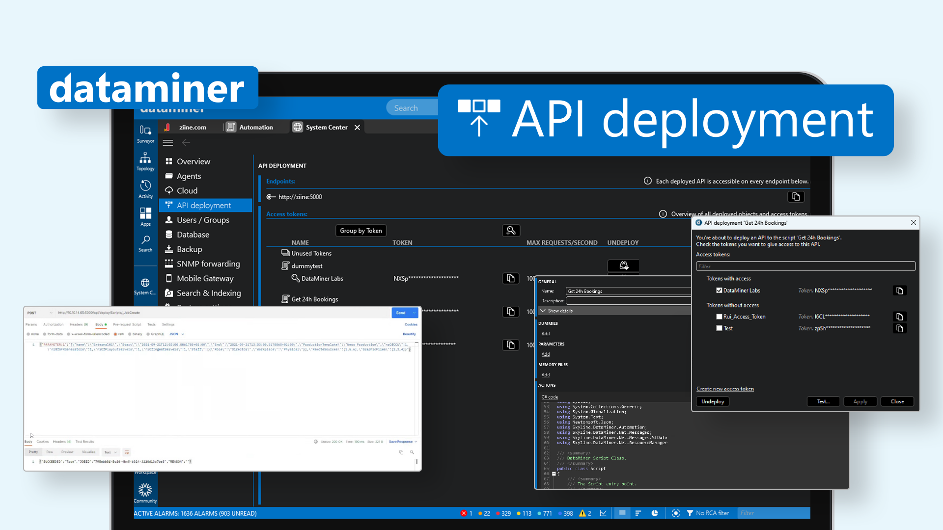Click the token search icon beside Group by Token
This screenshot has height=530, width=943.
pyautogui.click(x=511, y=231)
